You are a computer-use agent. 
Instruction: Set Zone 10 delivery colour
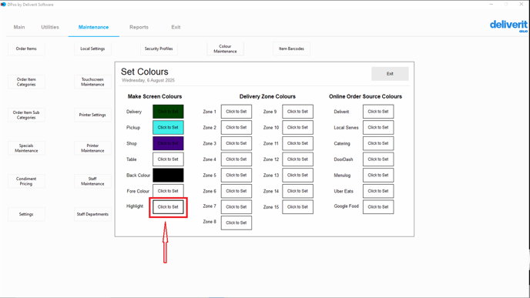pos(297,127)
